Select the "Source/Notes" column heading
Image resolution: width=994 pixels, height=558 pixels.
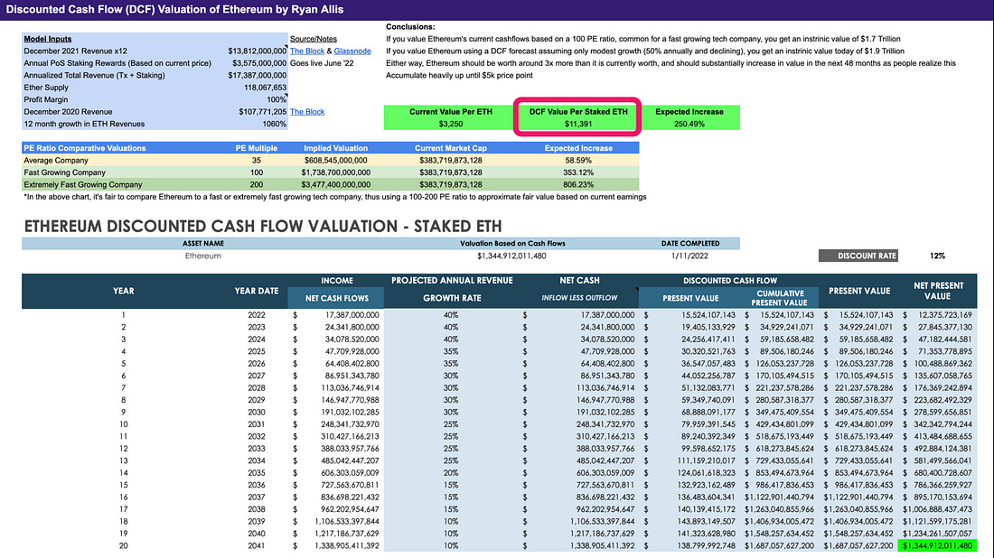pyautogui.click(x=314, y=39)
